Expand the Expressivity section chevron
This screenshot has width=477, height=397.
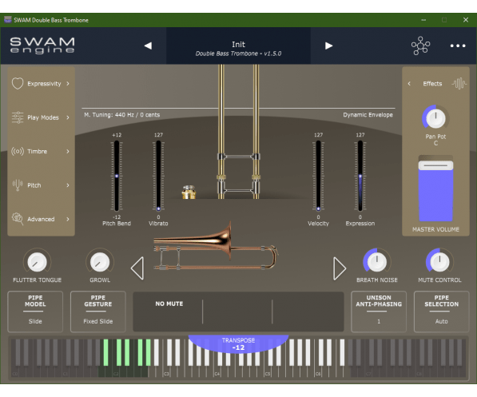click(x=68, y=83)
